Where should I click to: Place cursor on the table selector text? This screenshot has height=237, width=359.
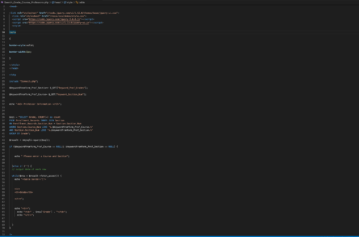click(x=13, y=32)
